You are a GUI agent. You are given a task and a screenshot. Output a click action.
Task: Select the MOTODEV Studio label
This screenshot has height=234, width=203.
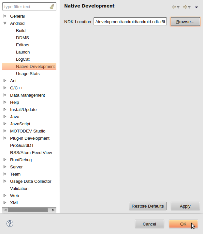[x=28, y=131]
